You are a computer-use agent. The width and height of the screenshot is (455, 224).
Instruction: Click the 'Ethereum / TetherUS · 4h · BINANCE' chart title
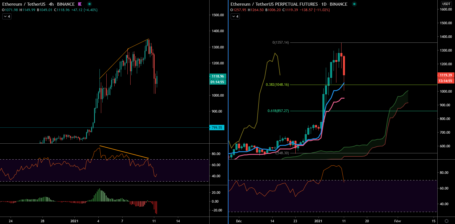[x=38, y=4]
